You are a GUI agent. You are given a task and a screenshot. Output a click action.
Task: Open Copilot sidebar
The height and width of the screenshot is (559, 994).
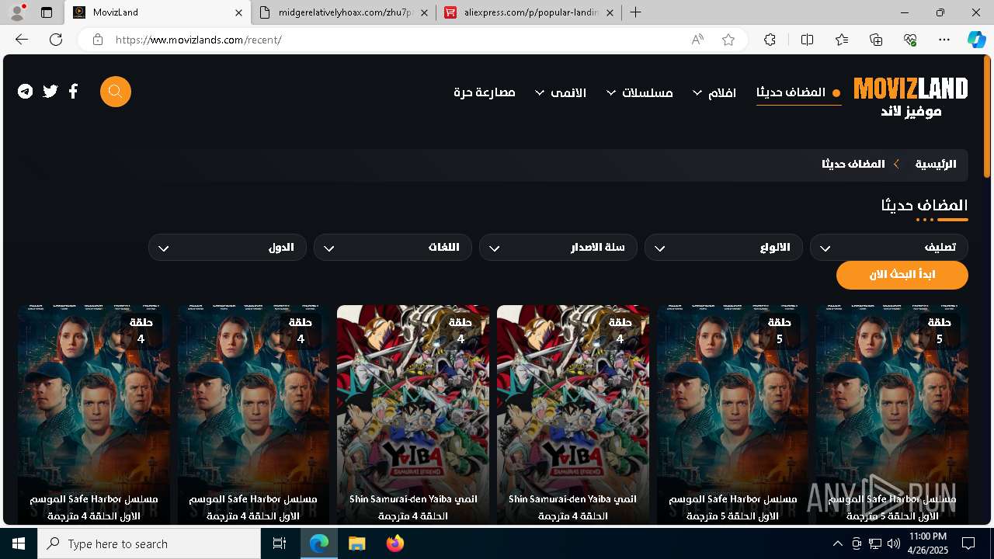(976, 40)
